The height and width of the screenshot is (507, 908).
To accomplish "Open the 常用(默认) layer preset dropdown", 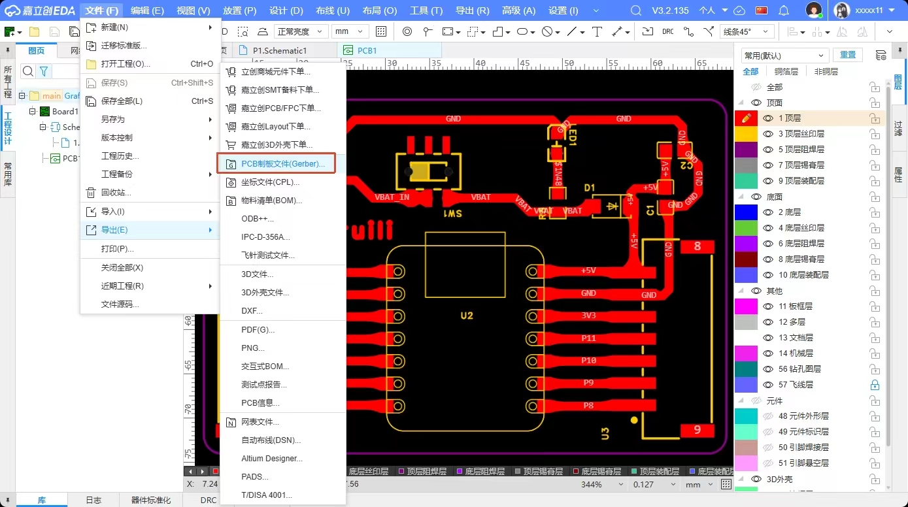I will [x=784, y=56].
